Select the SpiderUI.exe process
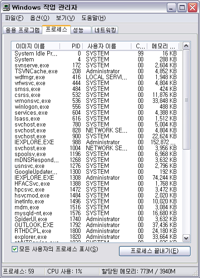Screen dimensions: 200x278 [x=96, y=219]
